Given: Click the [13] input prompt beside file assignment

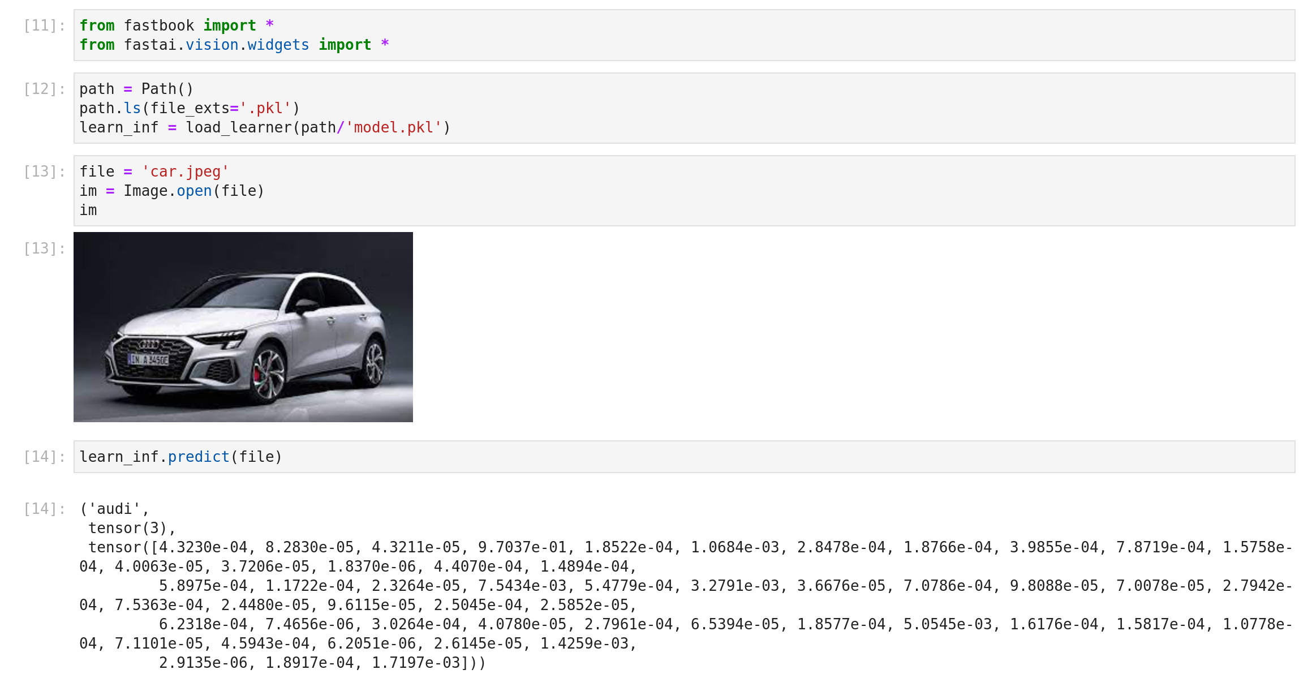Looking at the screenshot, I should pyautogui.click(x=44, y=171).
